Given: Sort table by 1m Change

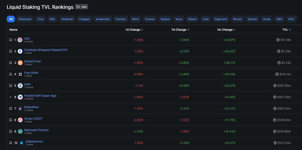Looking at the screenshot, I should pyautogui.click(x=226, y=30).
